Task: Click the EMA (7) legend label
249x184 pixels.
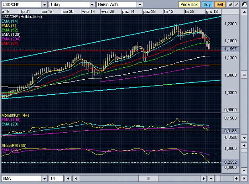Action: [9, 26]
